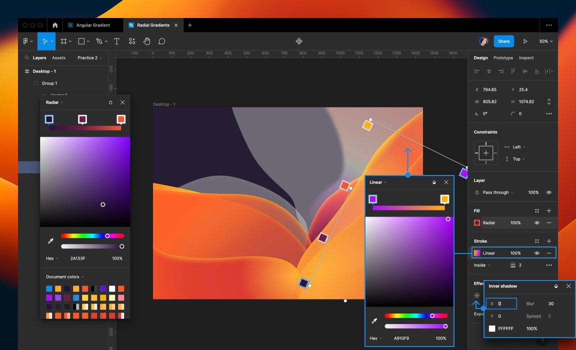576x350 pixels.
Task: Switch to the Prototype tab
Action: coord(503,58)
